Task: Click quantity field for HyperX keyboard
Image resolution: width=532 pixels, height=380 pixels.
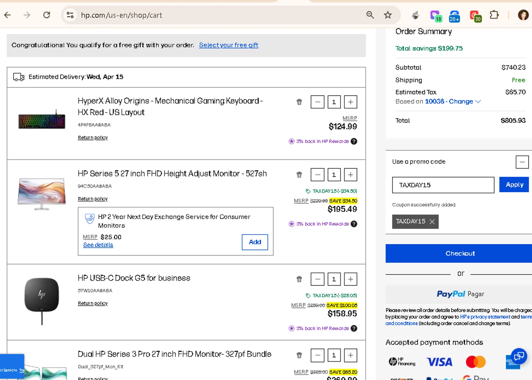Action: click(x=334, y=102)
